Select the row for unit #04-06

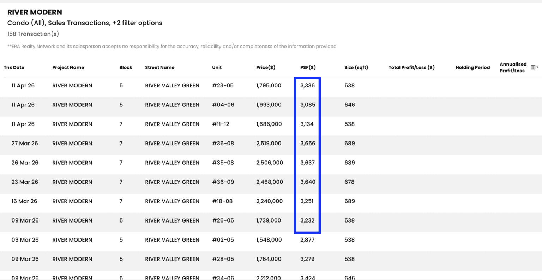(271, 105)
